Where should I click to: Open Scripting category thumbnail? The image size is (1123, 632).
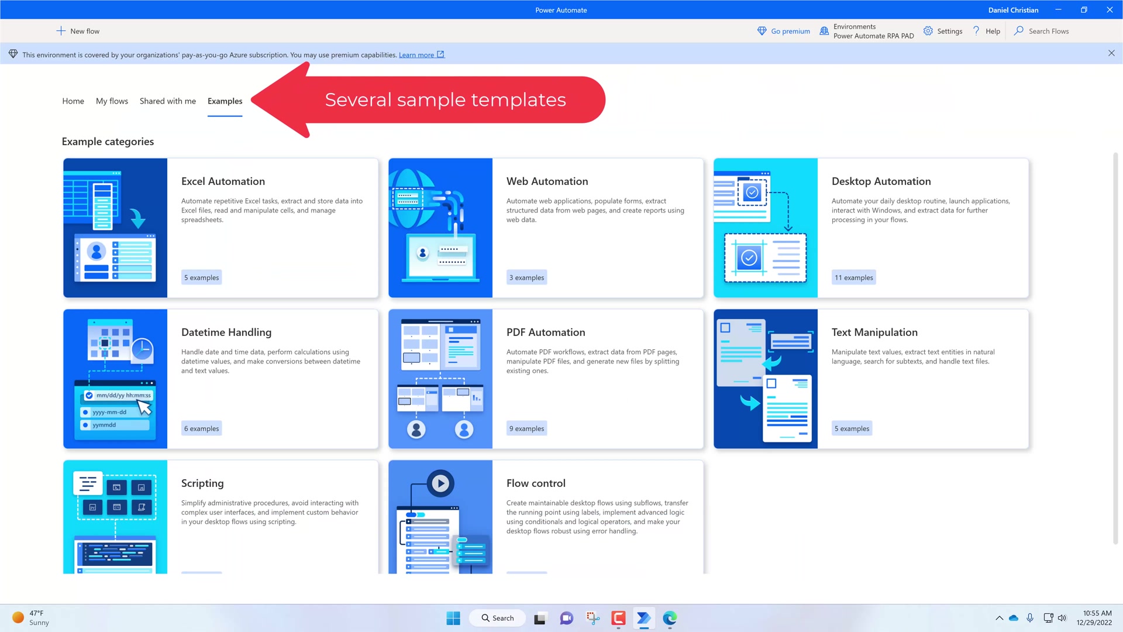115,517
